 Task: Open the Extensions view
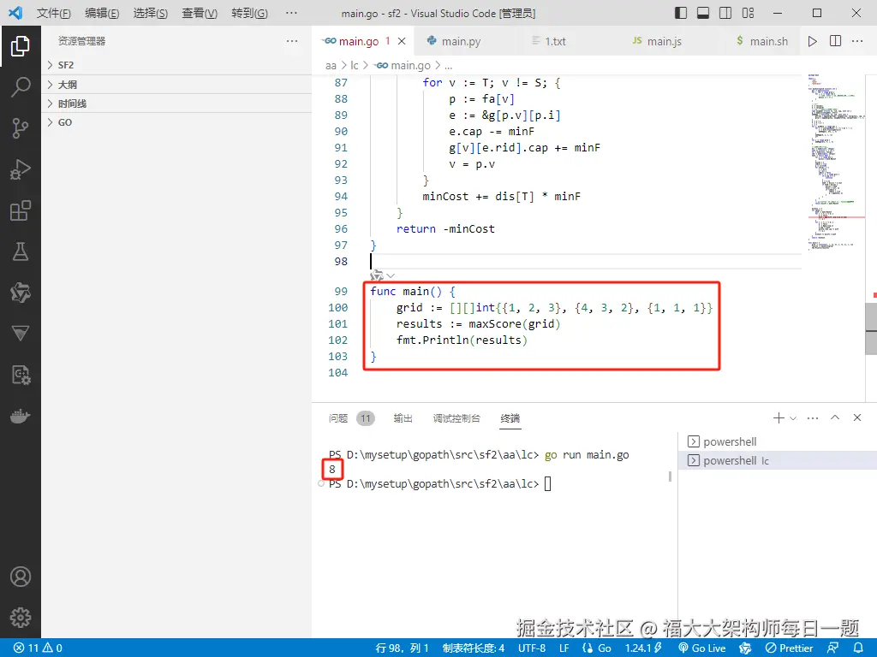point(21,210)
